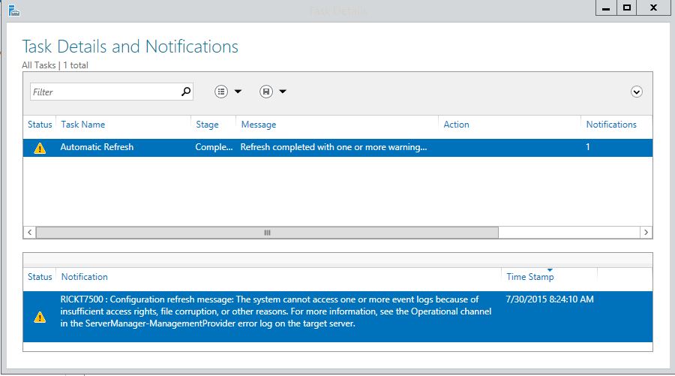Expand the list options dropdown arrow
Viewport: 675px width, 376px height.
238,92
